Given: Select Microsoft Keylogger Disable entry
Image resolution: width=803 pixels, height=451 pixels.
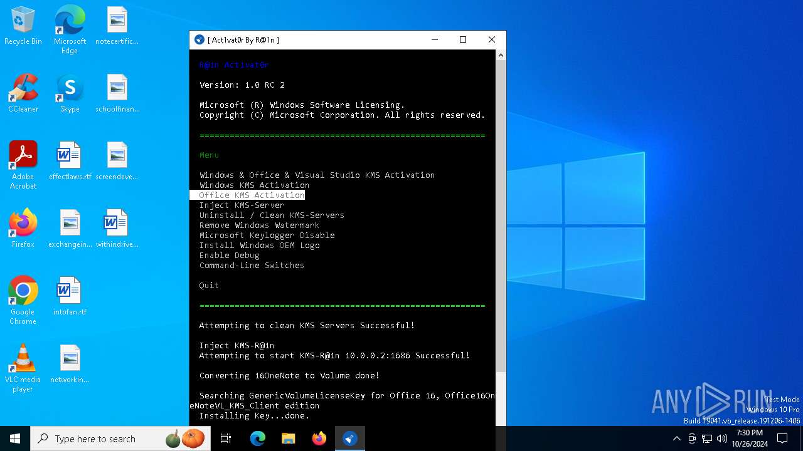Looking at the screenshot, I should pyautogui.click(x=267, y=235).
